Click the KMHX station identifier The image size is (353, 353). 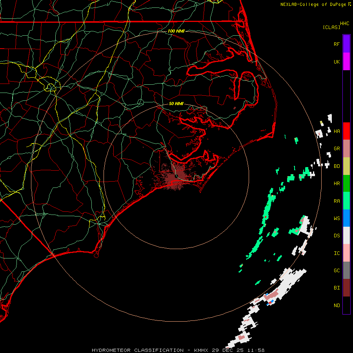tap(201, 350)
